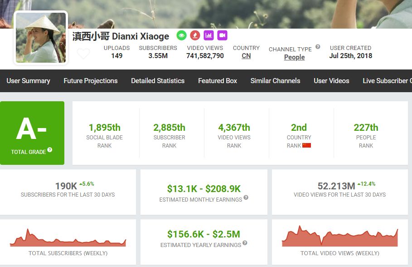Click the 227th people rank value
This screenshot has width=412, height=267.
coord(366,128)
